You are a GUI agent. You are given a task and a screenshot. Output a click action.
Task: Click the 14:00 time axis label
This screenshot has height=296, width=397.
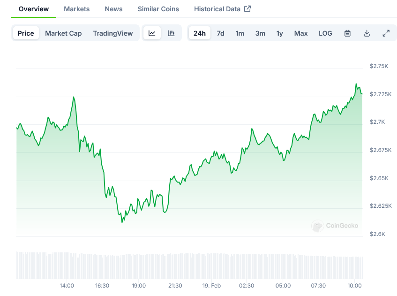[67, 286]
